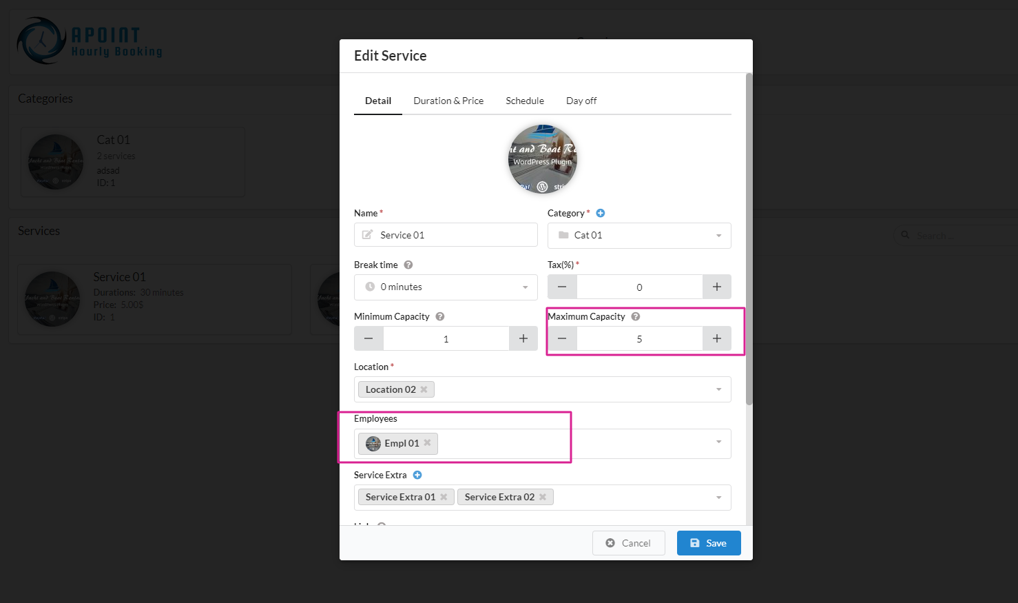Decrease the Minimum Capacity value

coord(368,338)
